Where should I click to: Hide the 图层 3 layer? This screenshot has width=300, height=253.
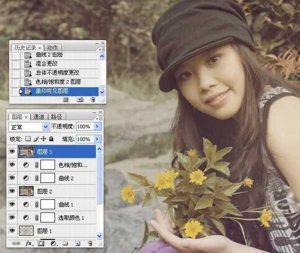click(x=12, y=151)
